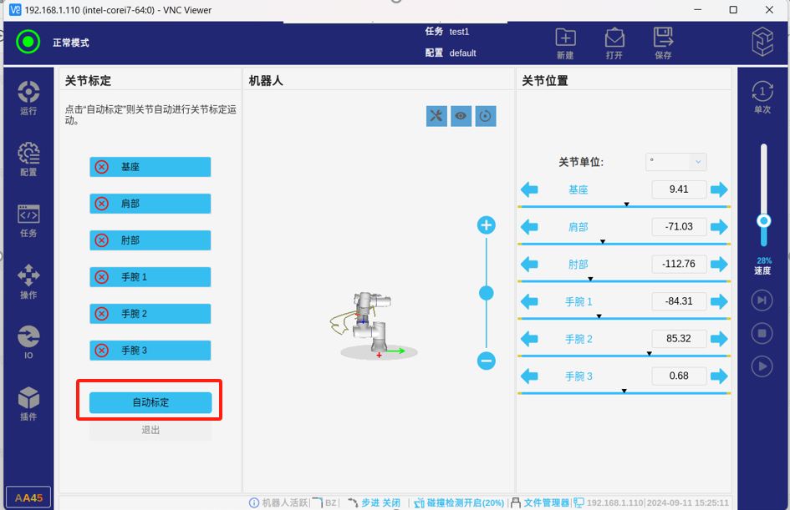The height and width of the screenshot is (510, 790).
Task: Zoom in the robot view with plus button
Action: [487, 225]
